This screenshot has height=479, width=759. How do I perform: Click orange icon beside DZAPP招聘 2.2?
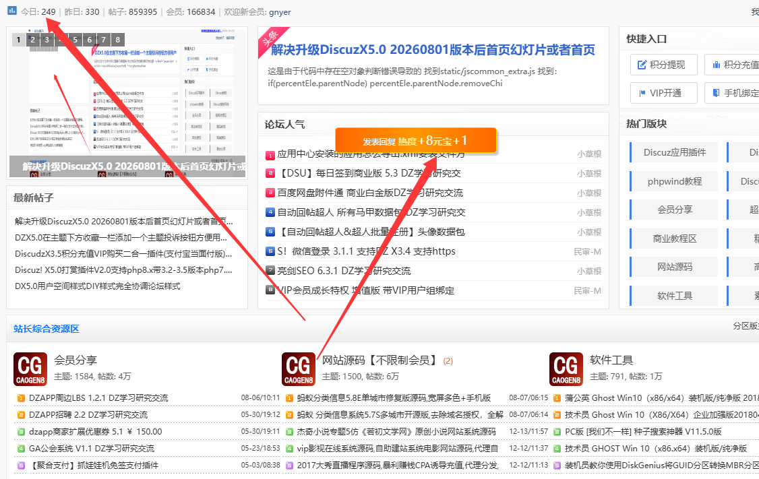point(21,415)
